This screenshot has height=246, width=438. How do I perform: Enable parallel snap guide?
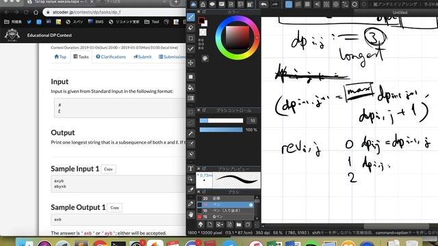click(x=298, y=4)
